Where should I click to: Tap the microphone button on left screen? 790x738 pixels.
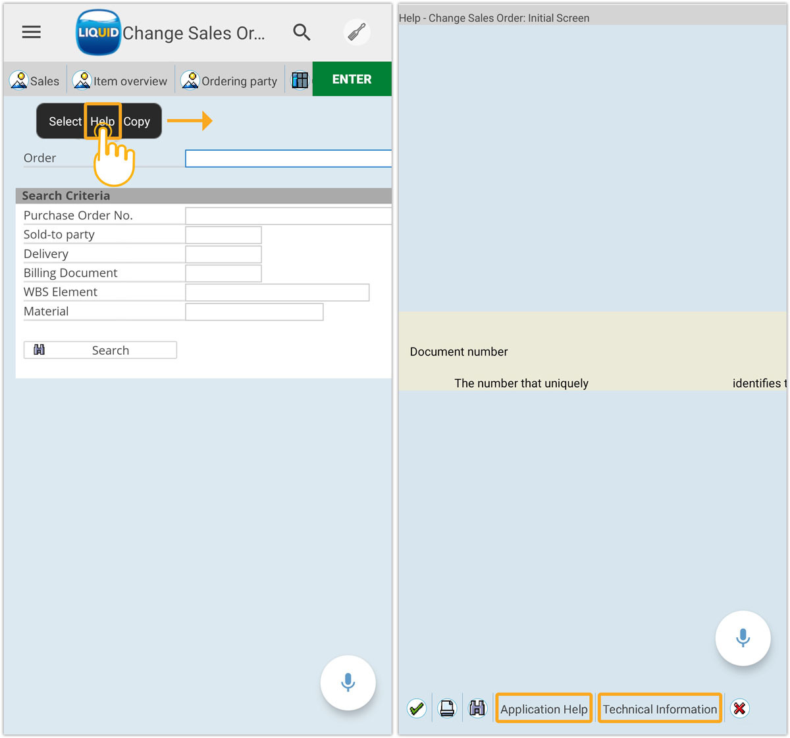click(x=348, y=683)
